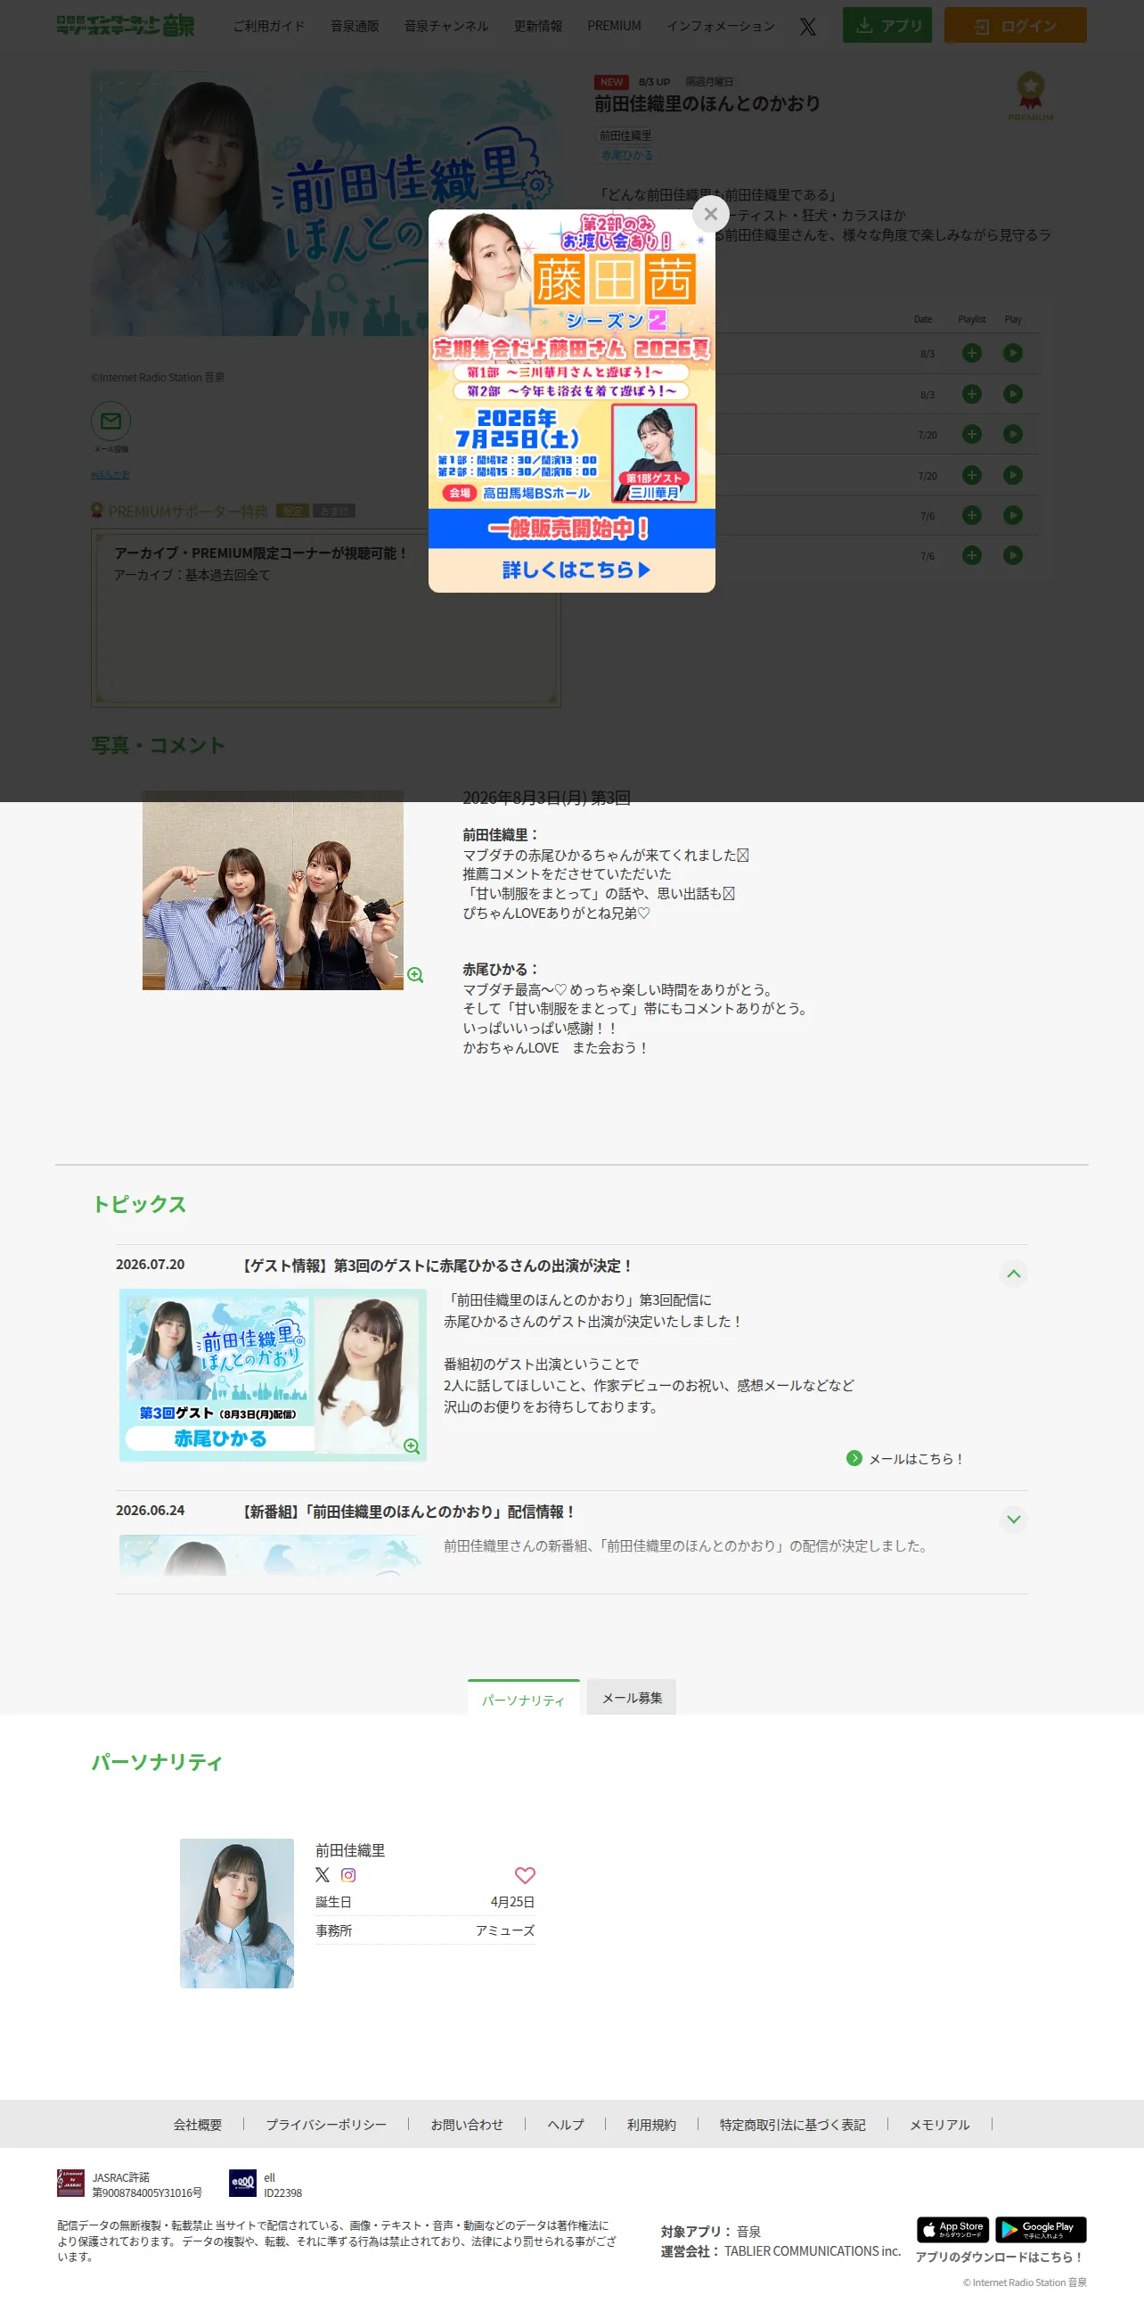Go to the 音泉 home logo

coord(125,25)
